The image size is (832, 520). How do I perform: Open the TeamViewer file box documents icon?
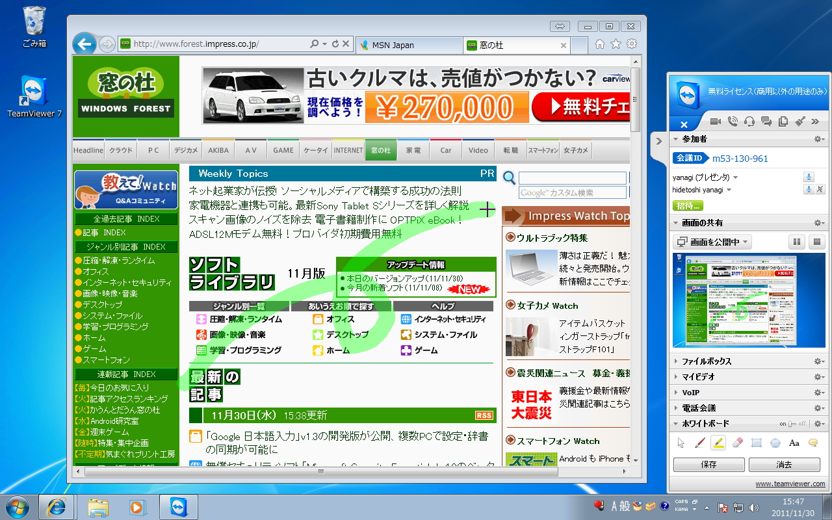[x=783, y=121]
